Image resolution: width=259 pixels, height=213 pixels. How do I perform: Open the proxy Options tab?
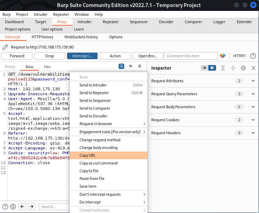(x=116, y=37)
